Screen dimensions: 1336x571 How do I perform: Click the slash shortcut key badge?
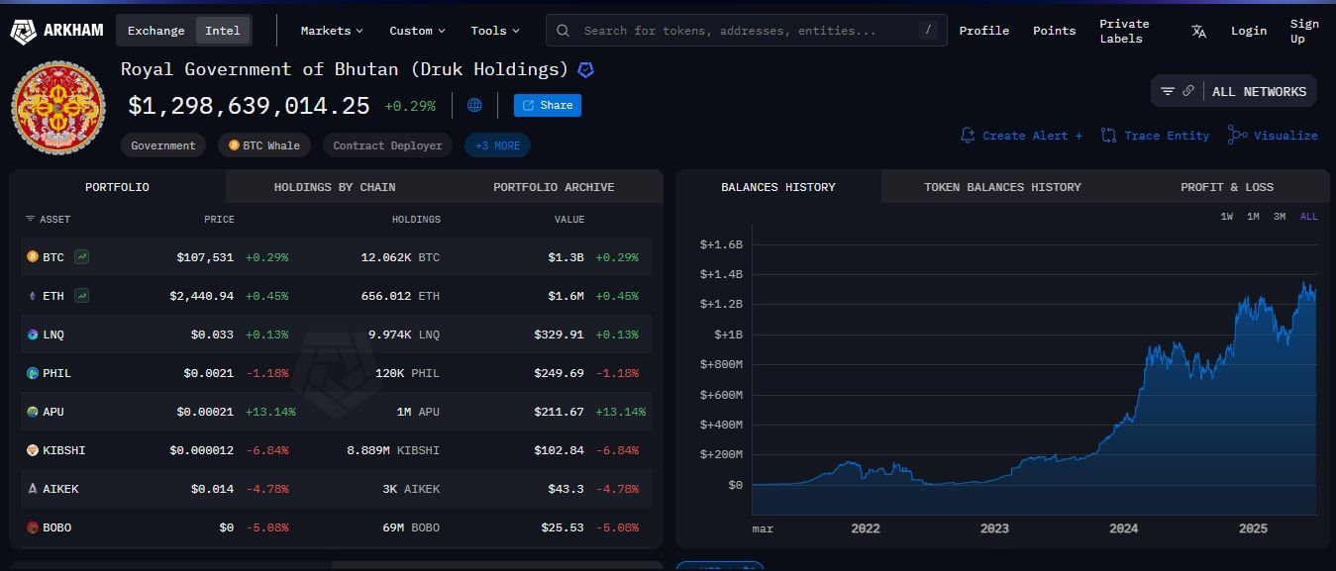coord(928,30)
